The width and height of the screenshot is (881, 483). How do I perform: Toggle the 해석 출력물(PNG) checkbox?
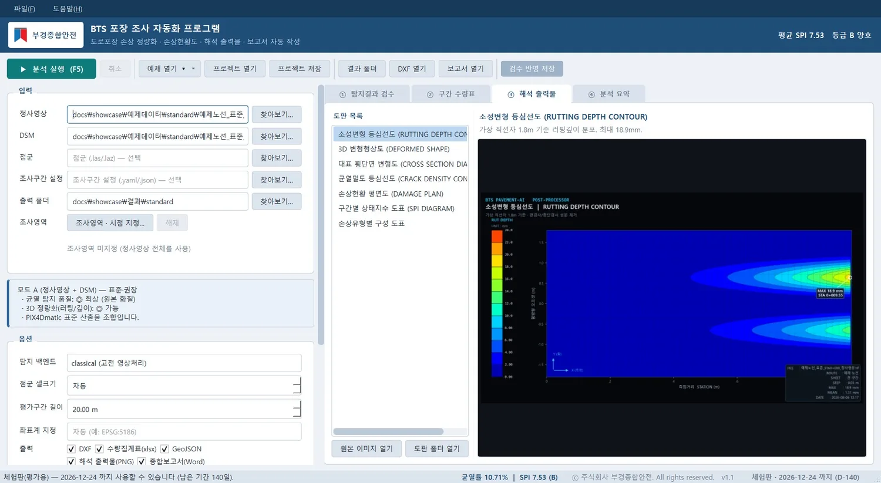click(71, 462)
